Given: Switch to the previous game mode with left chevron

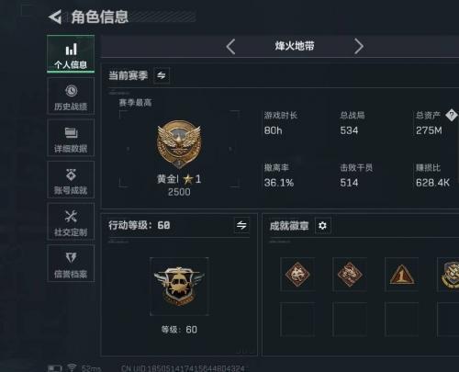Looking at the screenshot, I should tap(230, 47).
